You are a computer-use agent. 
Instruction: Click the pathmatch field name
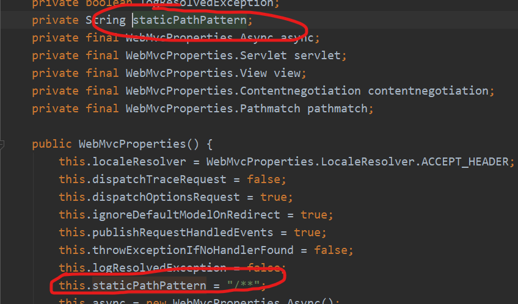(x=337, y=109)
